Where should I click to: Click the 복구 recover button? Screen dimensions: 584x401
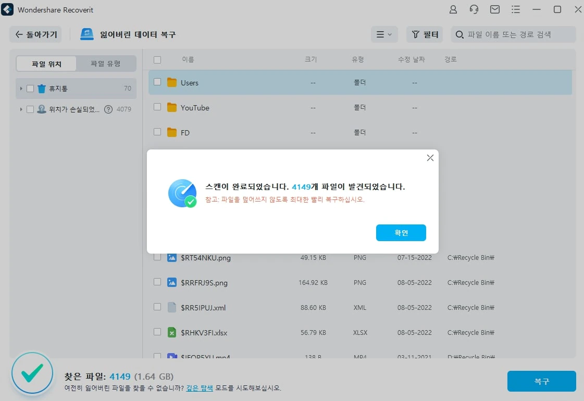point(541,381)
